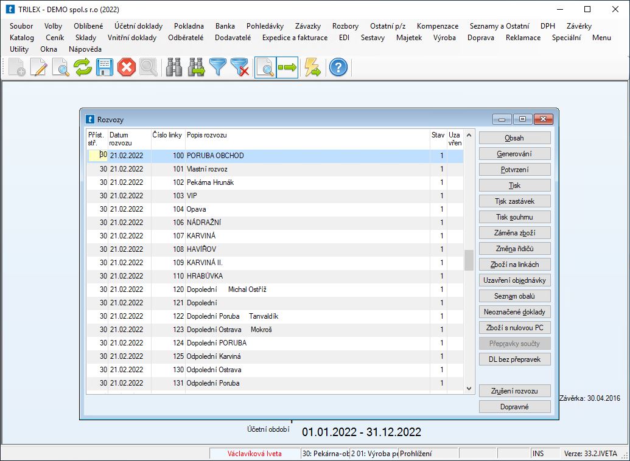Open the Účetní doklady menu
This screenshot has height=461, width=630.
coord(139,26)
